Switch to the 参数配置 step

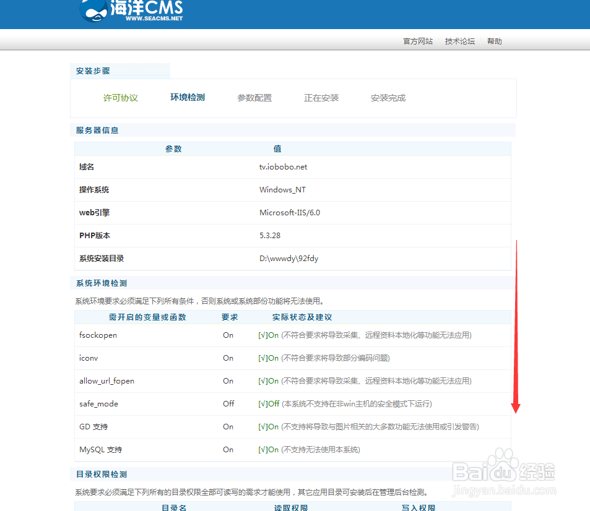coord(254,97)
